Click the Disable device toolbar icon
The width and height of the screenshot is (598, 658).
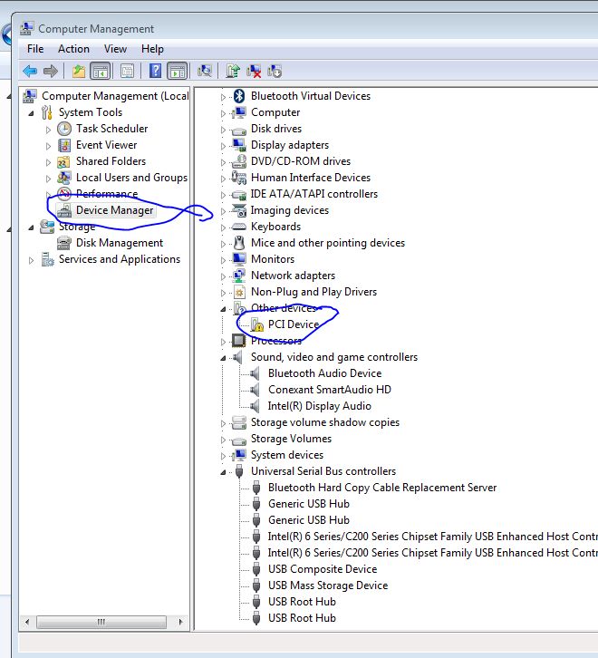[x=275, y=71]
